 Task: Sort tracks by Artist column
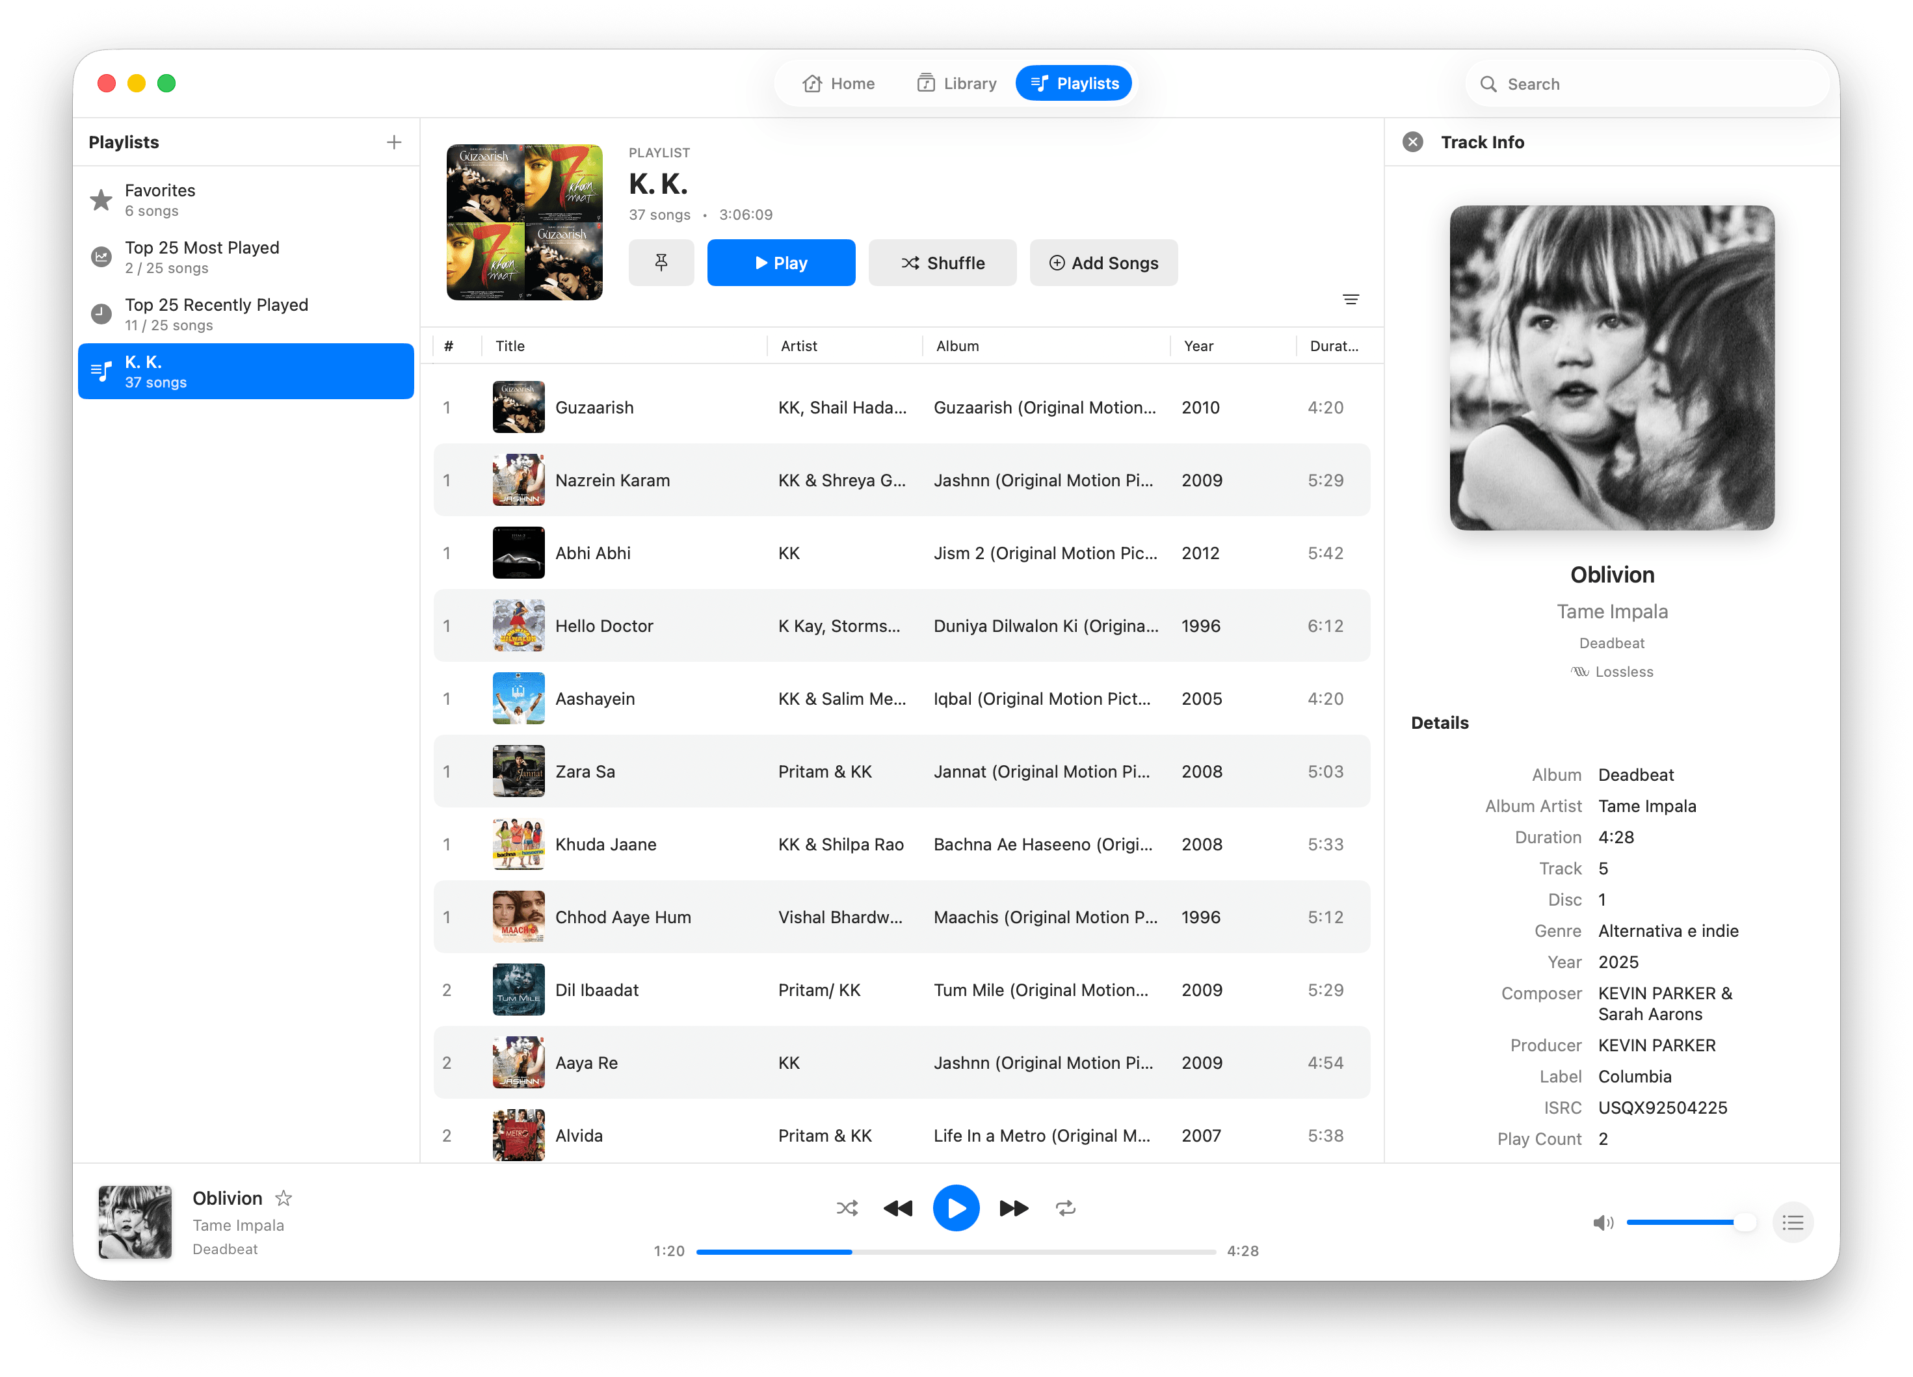(844, 346)
